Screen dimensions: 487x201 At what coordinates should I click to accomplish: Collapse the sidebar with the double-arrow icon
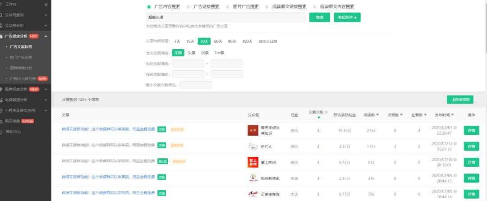pyautogui.click(x=46, y=5)
